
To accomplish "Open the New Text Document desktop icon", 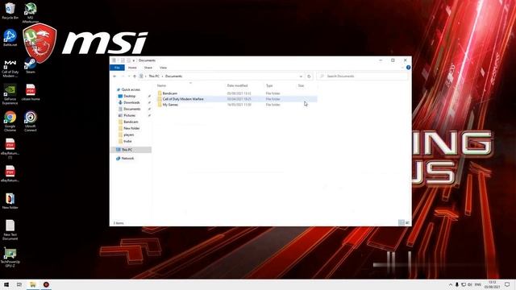I will click(10, 230).
